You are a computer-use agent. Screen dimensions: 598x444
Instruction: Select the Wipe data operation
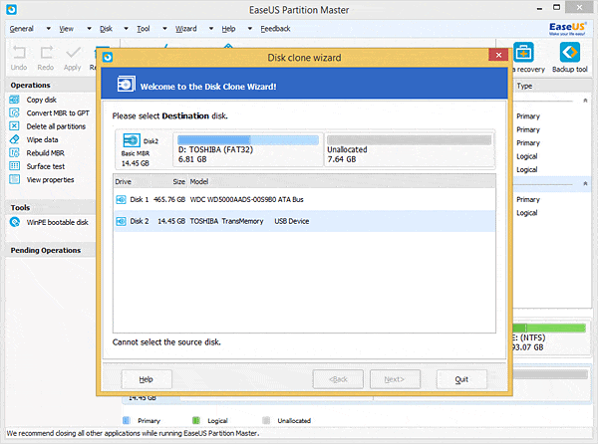42,139
